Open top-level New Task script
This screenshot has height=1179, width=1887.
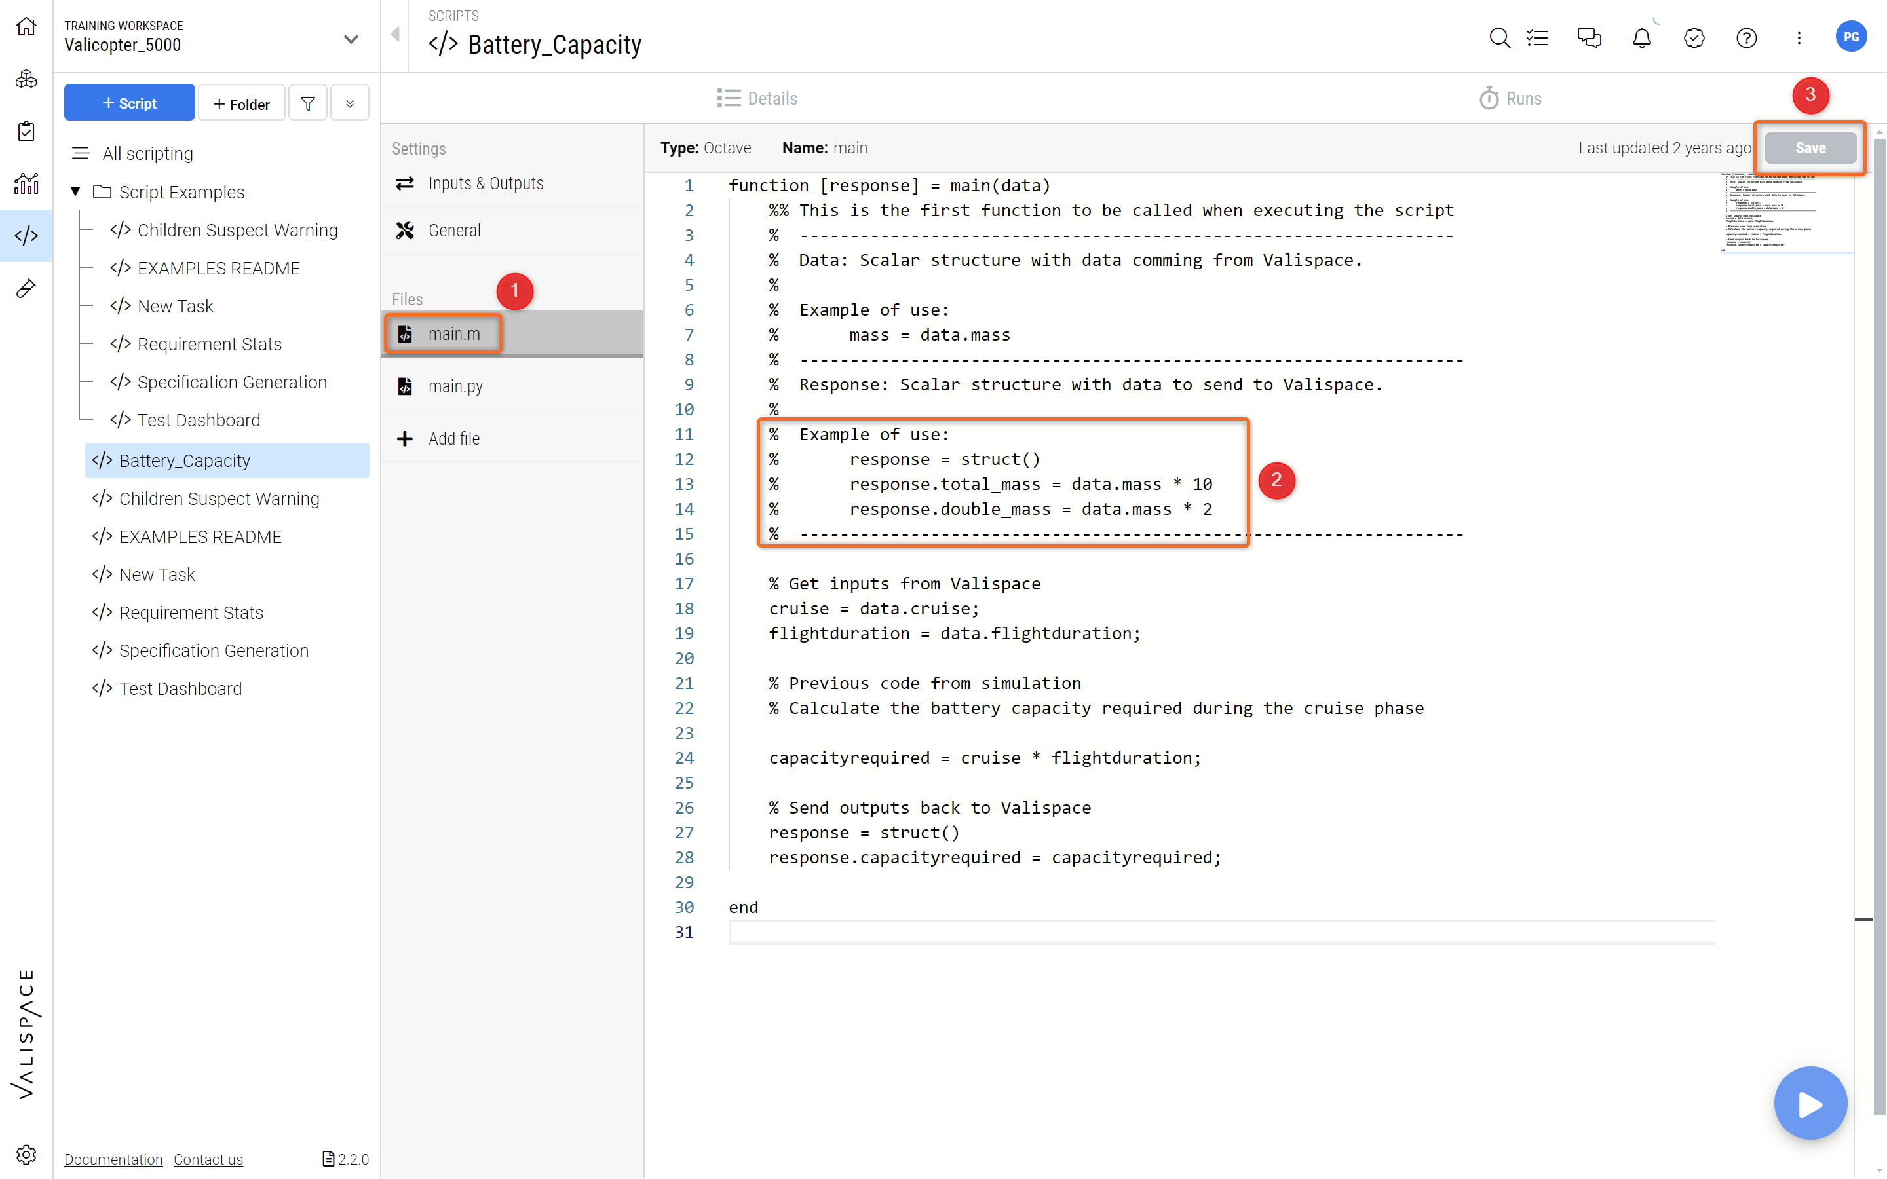pyautogui.click(x=157, y=574)
